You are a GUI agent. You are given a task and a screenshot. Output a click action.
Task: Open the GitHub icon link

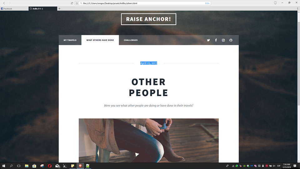pos(231,40)
